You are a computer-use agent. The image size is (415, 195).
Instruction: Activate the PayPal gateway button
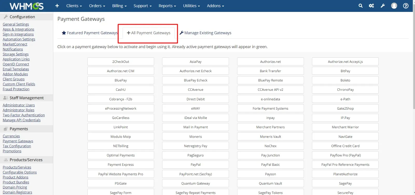(196, 165)
